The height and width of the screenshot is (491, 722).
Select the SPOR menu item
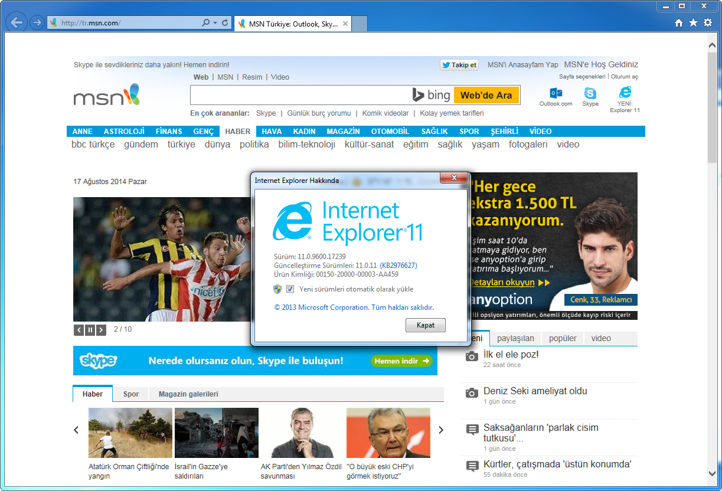469,132
